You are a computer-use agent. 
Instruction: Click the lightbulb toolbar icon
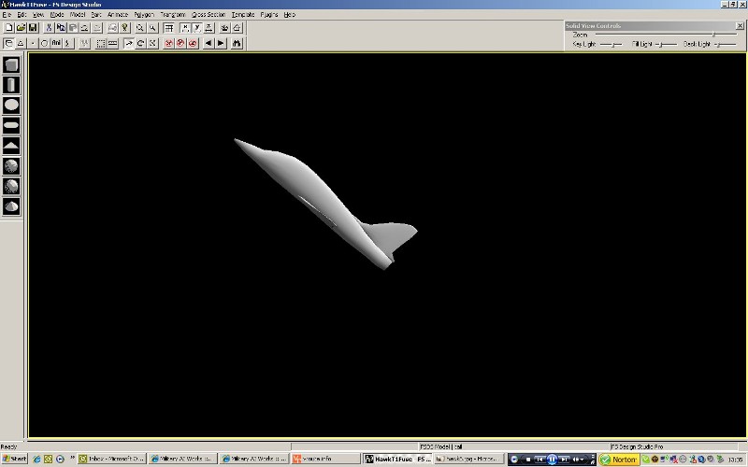pos(124,28)
